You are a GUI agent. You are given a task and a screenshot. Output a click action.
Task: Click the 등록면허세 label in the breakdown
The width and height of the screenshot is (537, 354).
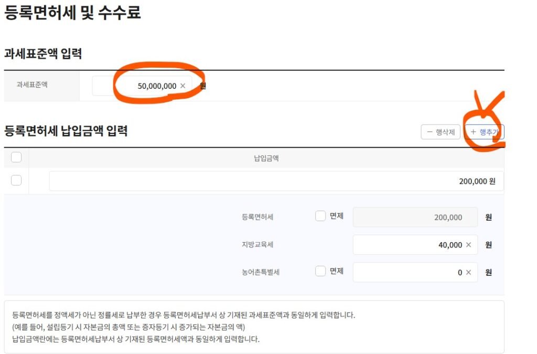257,217
